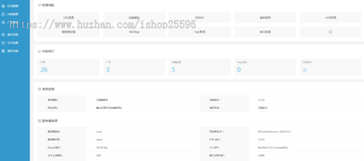The width and height of the screenshot is (364, 161).
Task: Click the version value v1.5.6
Action: tap(261, 100)
